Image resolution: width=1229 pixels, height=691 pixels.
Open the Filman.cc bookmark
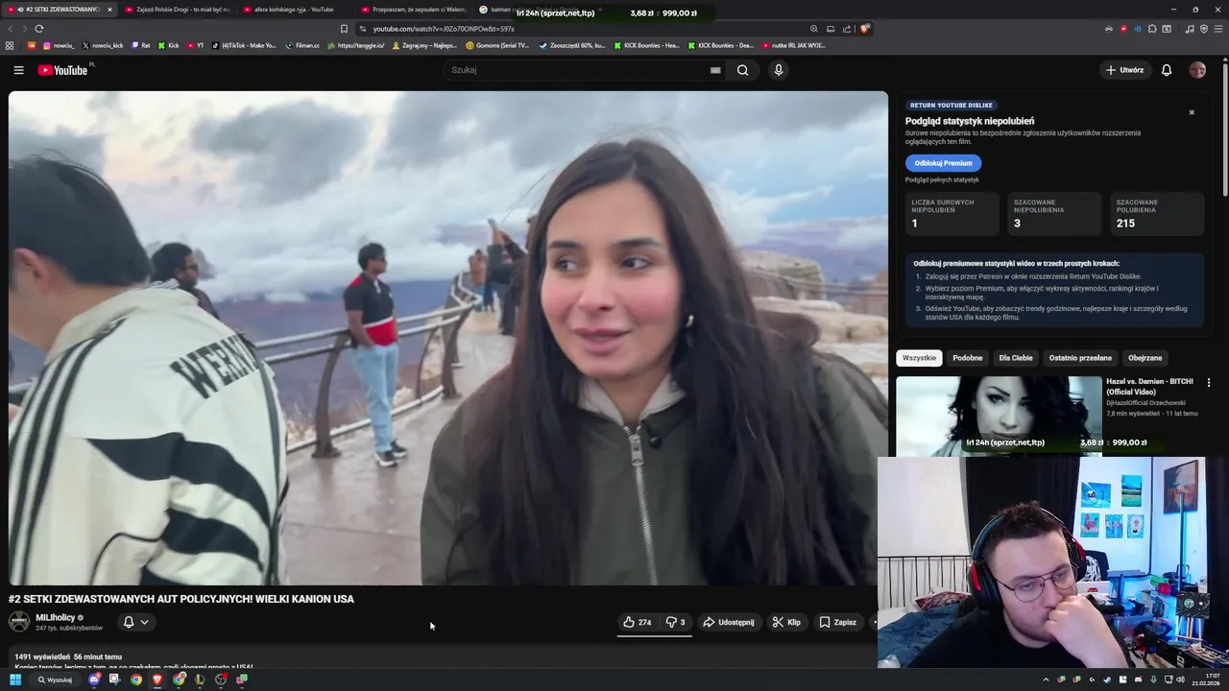point(302,45)
